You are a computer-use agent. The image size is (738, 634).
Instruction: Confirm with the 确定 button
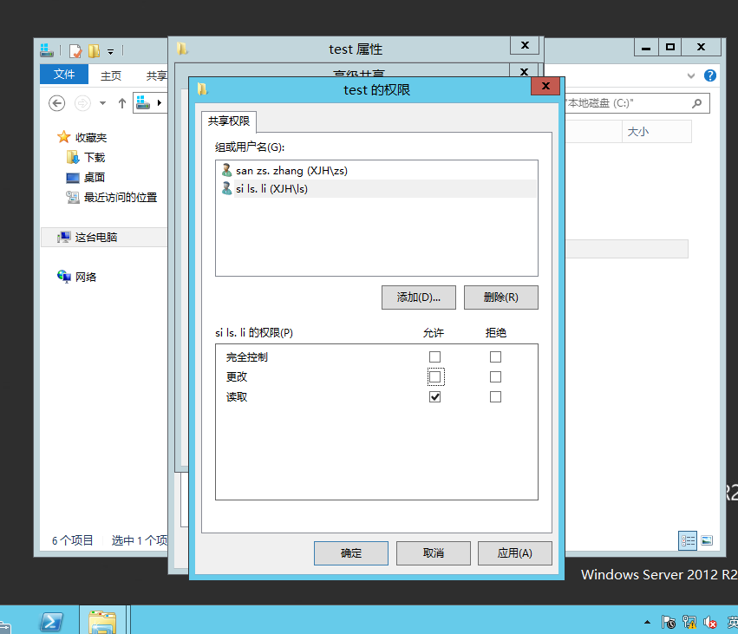coord(351,553)
